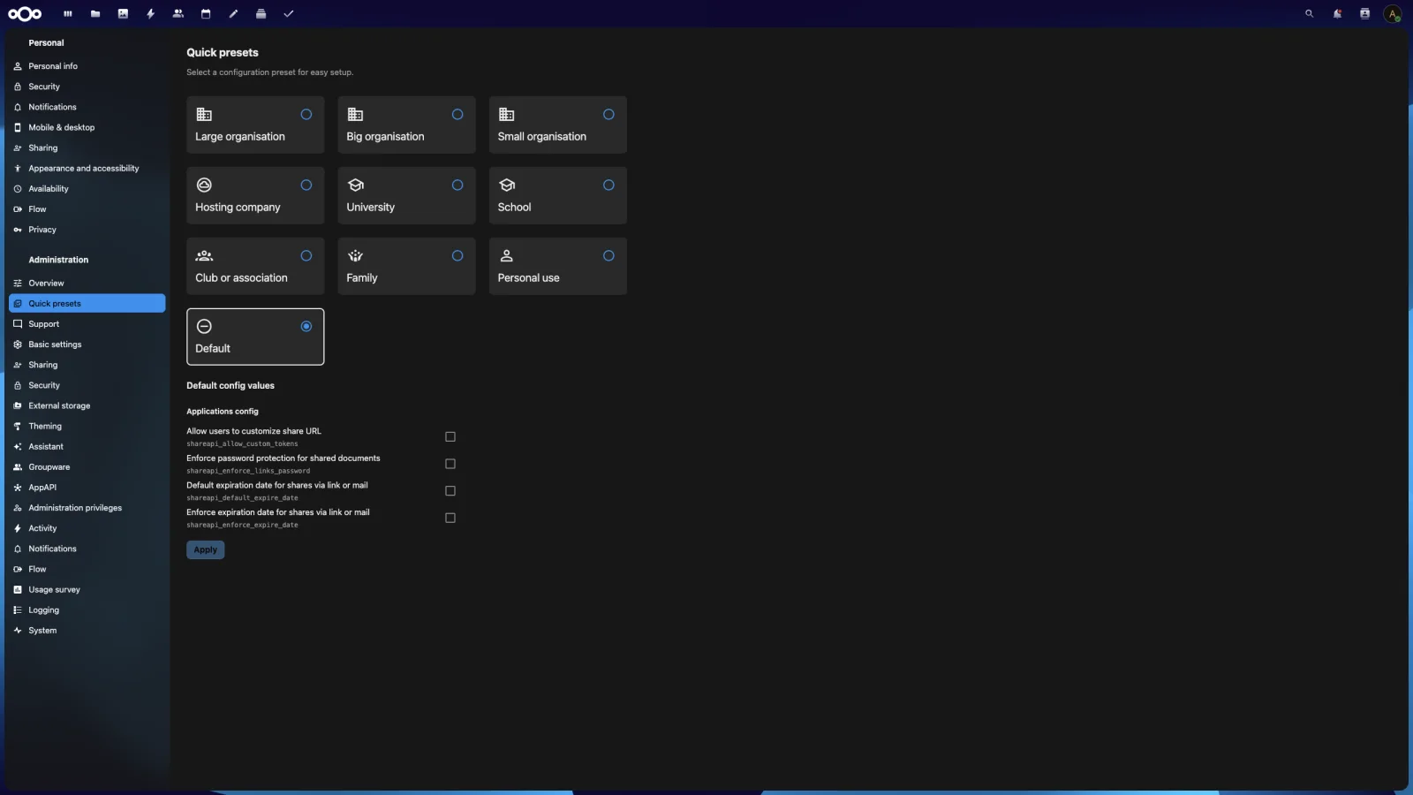1413x795 pixels.
Task: Select the Personal use preset
Action: point(558,266)
